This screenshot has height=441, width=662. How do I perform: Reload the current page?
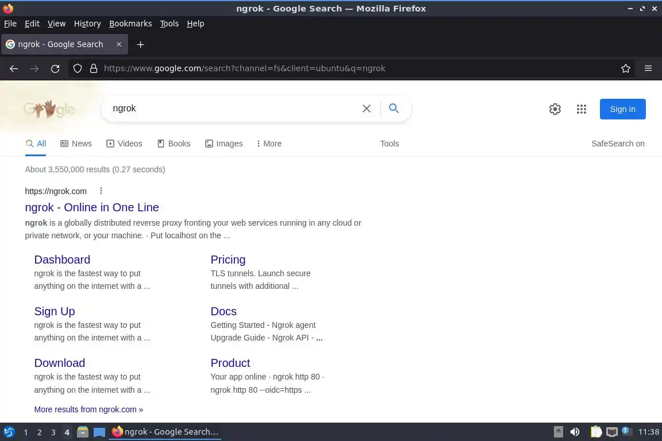coord(55,68)
